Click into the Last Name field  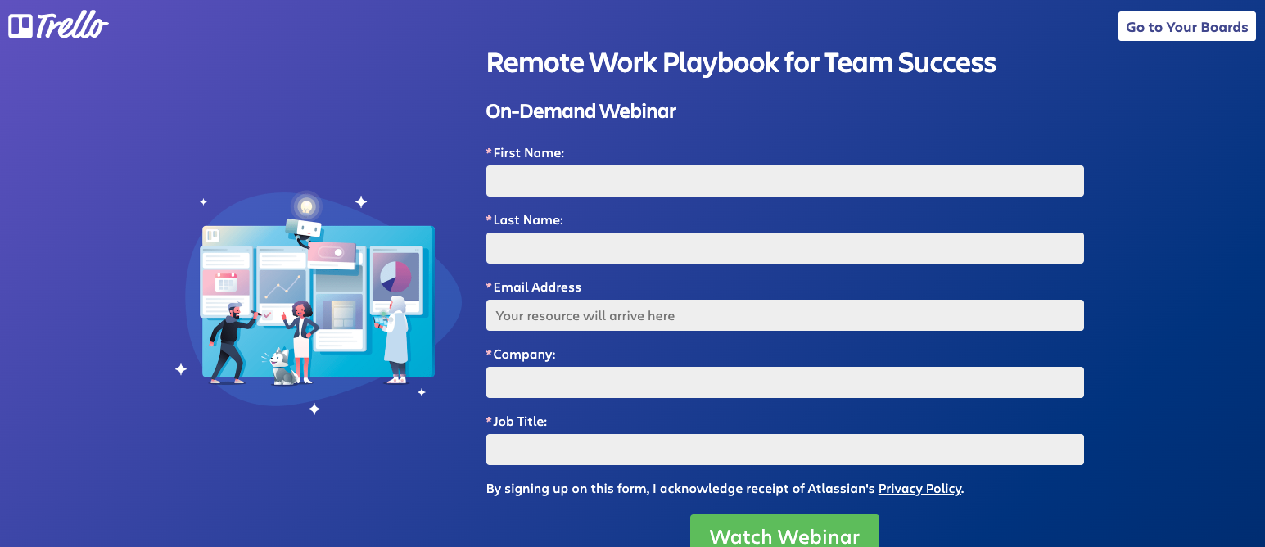(784, 248)
